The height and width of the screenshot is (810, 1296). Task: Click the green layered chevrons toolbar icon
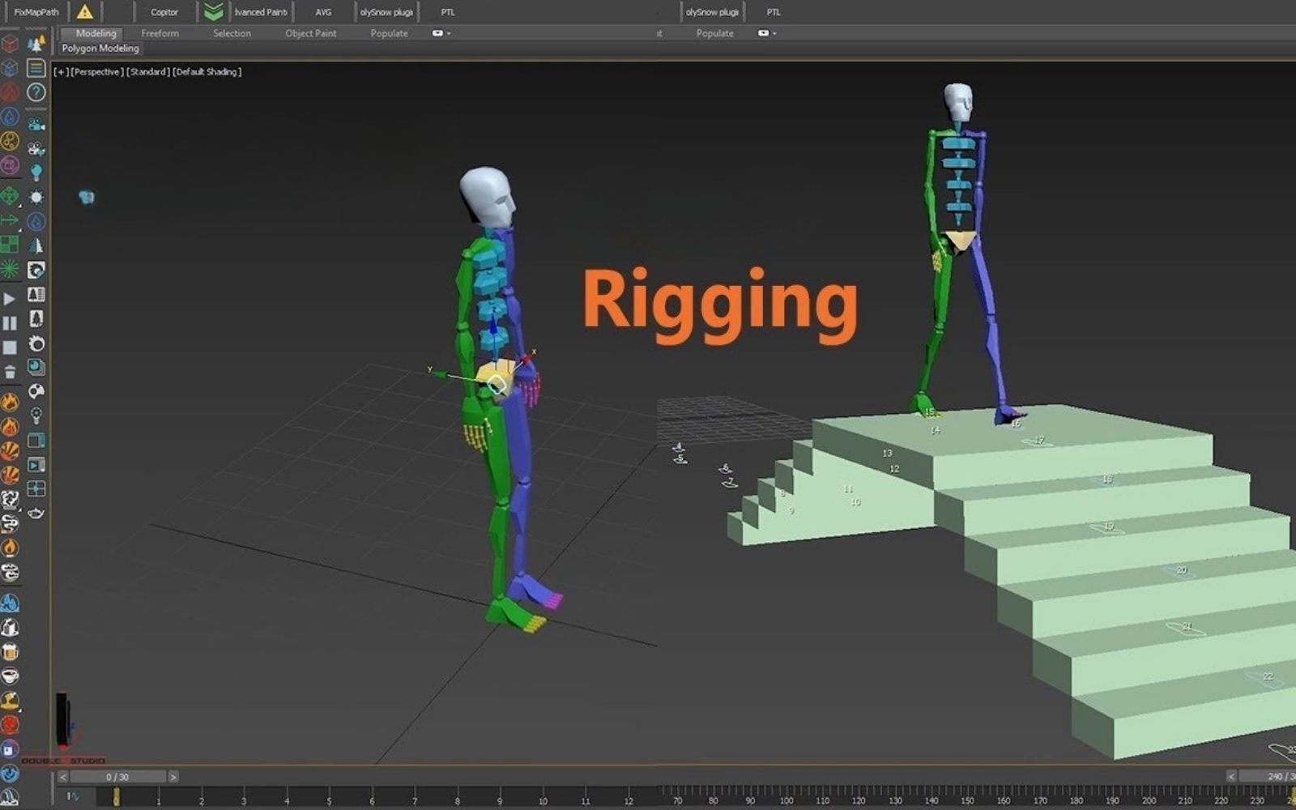tap(213, 12)
